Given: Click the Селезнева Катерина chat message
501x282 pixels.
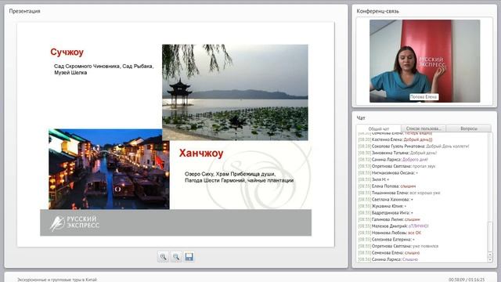Looking at the screenshot, I should pyautogui.click(x=386, y=240).
